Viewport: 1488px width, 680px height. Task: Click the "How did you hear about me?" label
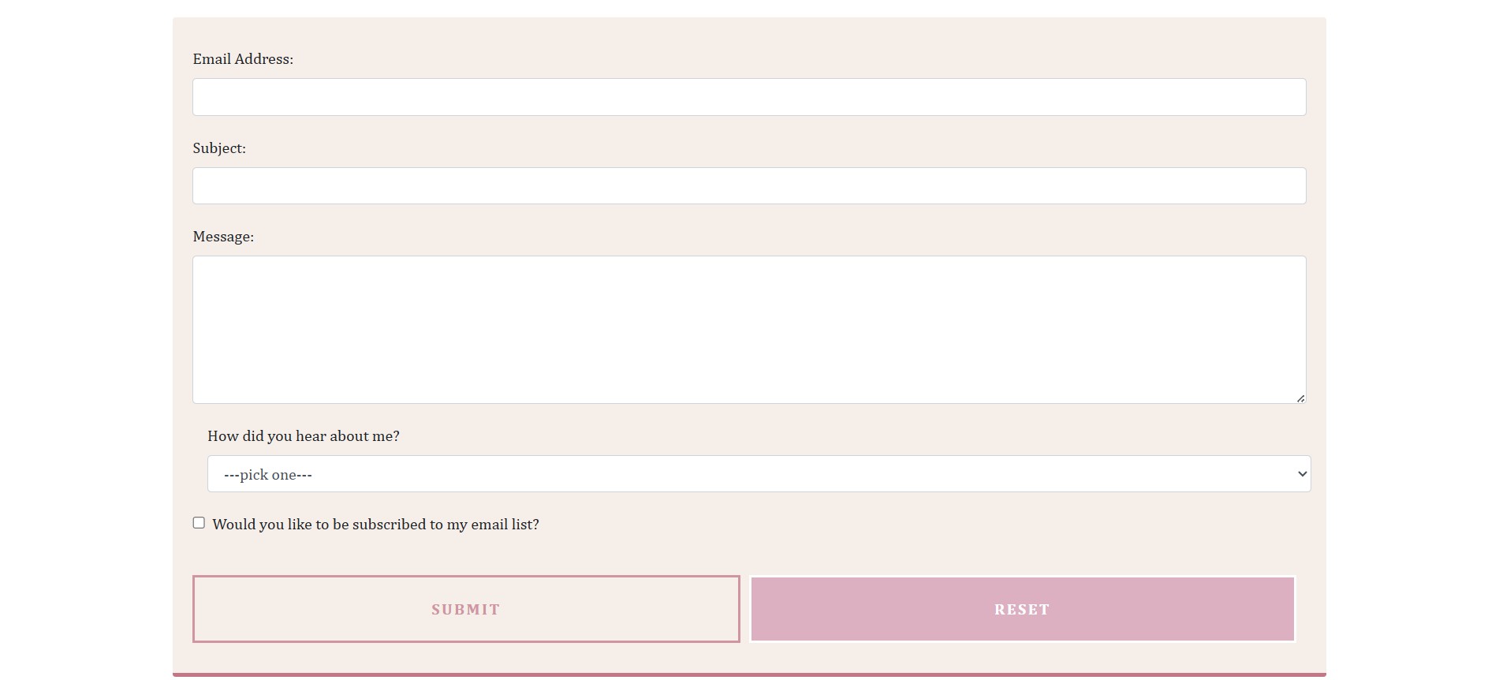(x=304, y=436)
